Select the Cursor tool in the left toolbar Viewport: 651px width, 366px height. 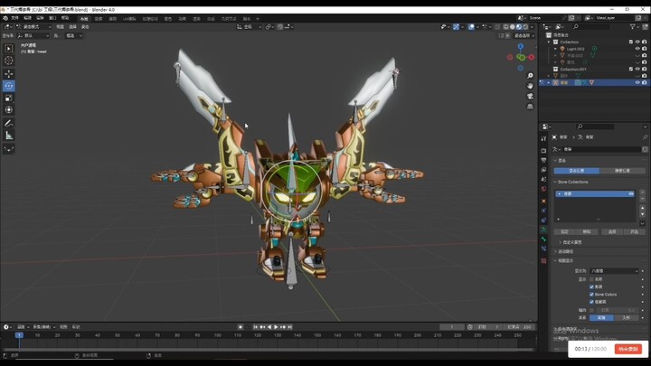pos(9,61)
